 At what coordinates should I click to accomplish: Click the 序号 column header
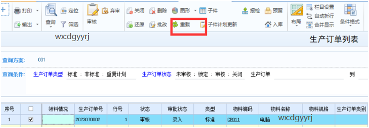[x=10, y=109]
